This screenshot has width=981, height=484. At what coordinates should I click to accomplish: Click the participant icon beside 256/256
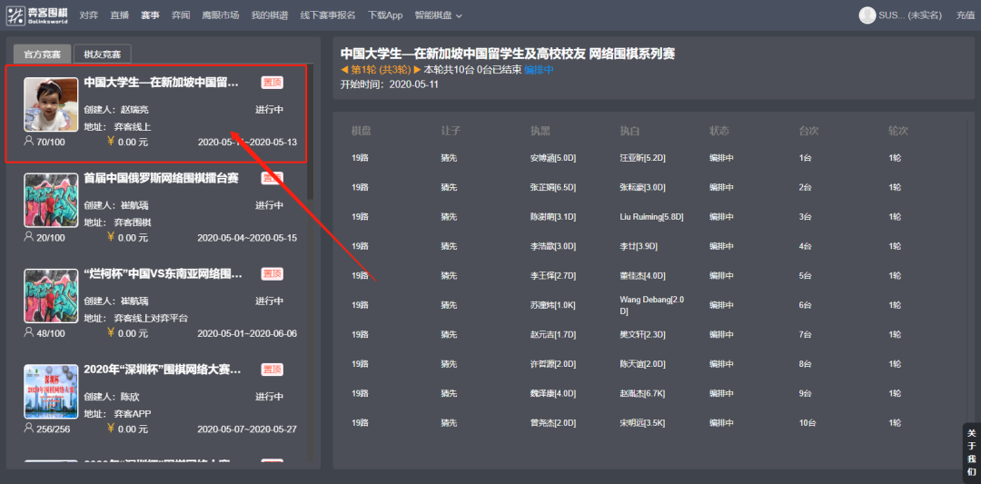(28, 429)
